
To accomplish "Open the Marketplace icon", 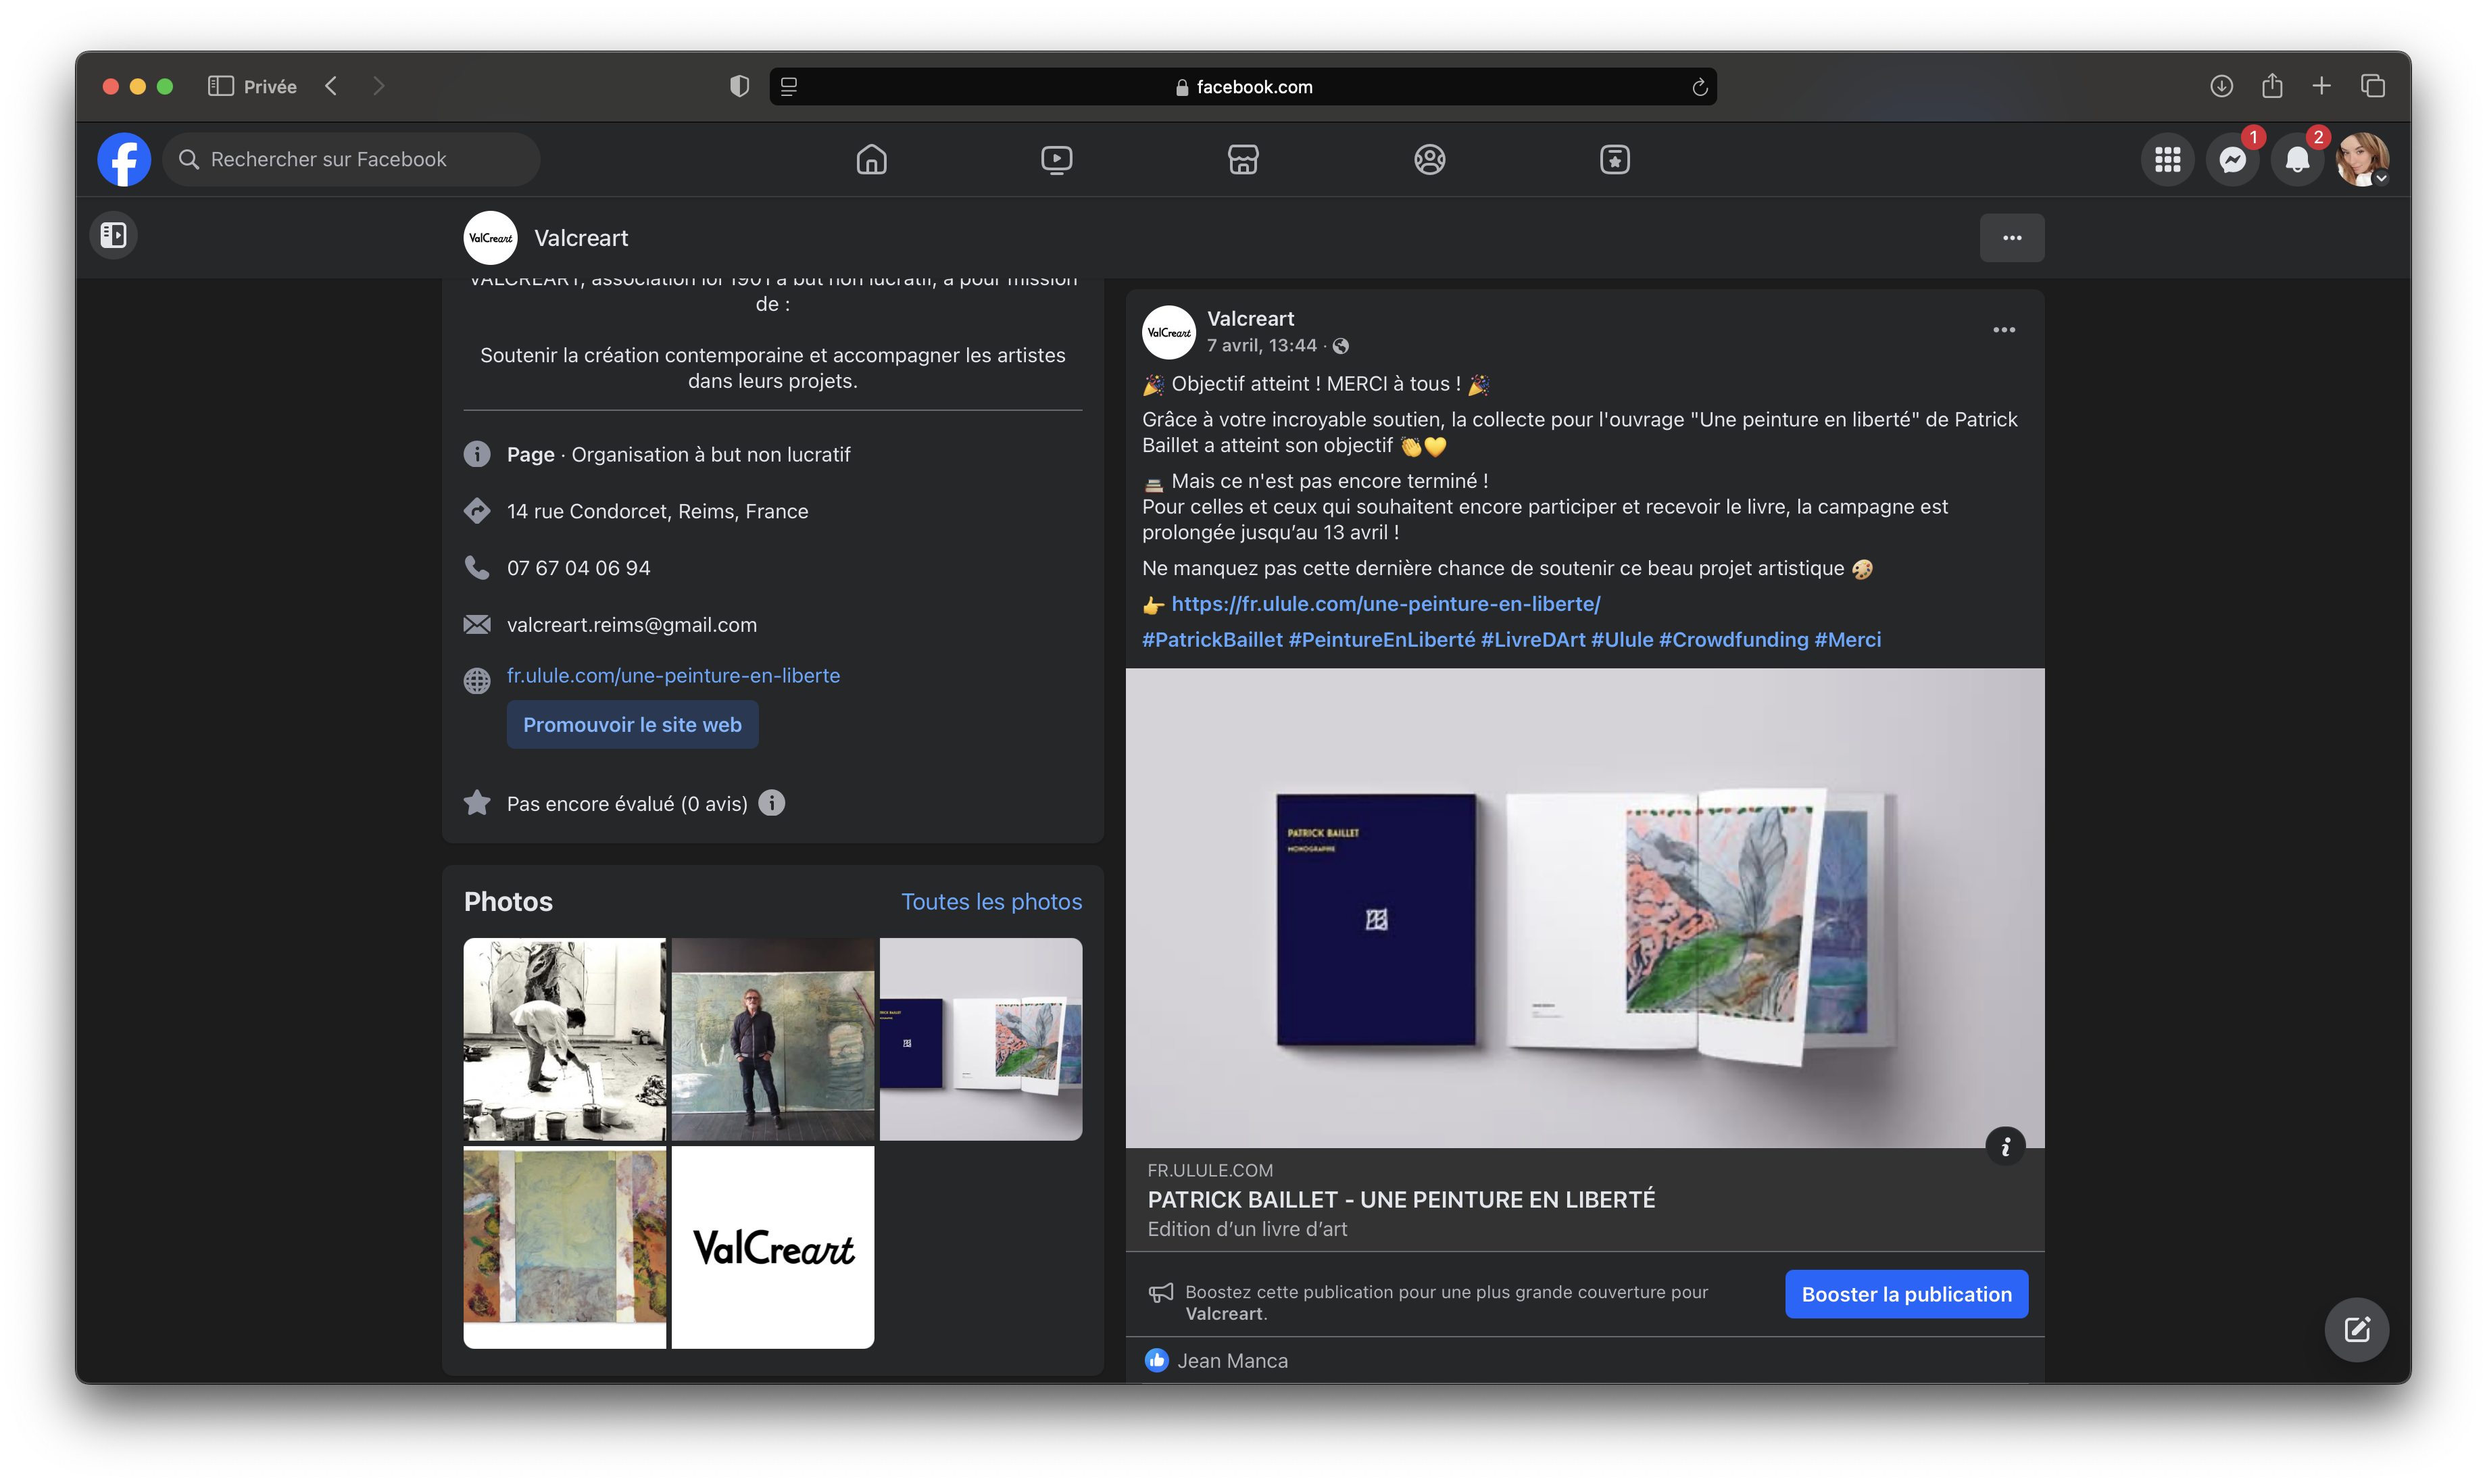I will tap(1243, 160).
